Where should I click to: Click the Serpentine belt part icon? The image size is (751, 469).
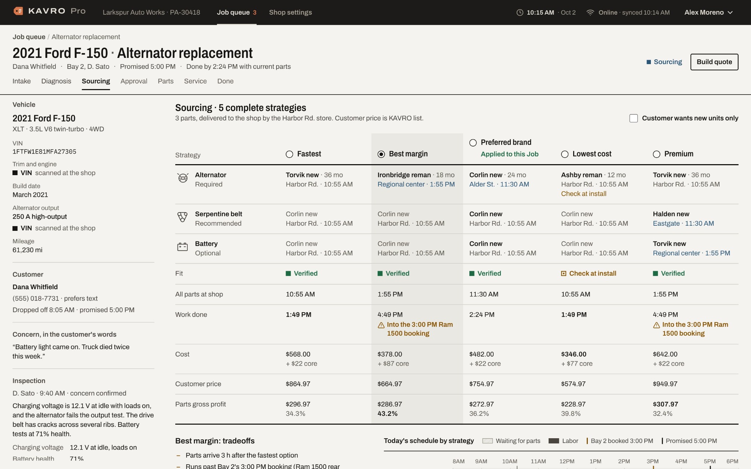click(183, 217)
